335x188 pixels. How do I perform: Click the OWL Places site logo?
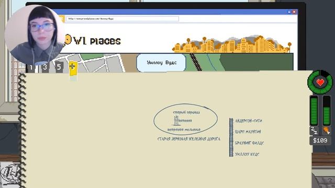point(93,40)
